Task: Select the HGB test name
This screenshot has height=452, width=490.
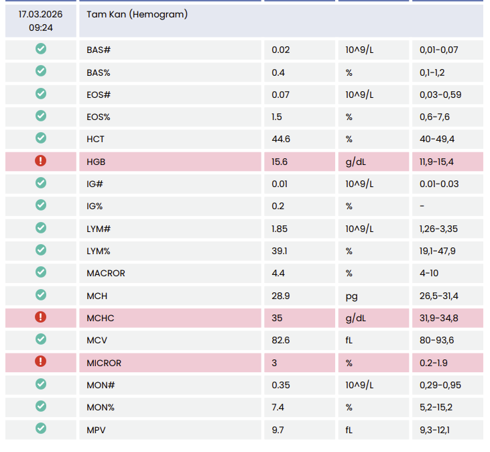Action: pyautogui.click(x=96, y=162)
